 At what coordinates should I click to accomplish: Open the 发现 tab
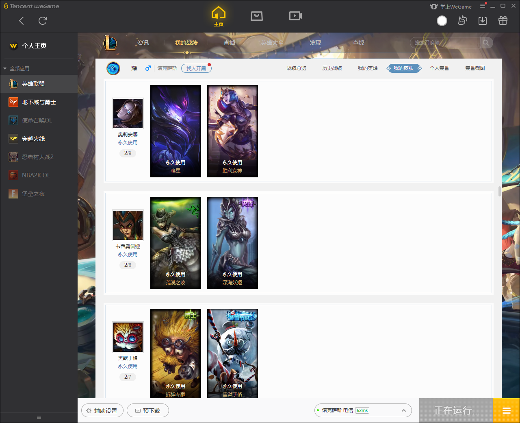pos(315,43)
